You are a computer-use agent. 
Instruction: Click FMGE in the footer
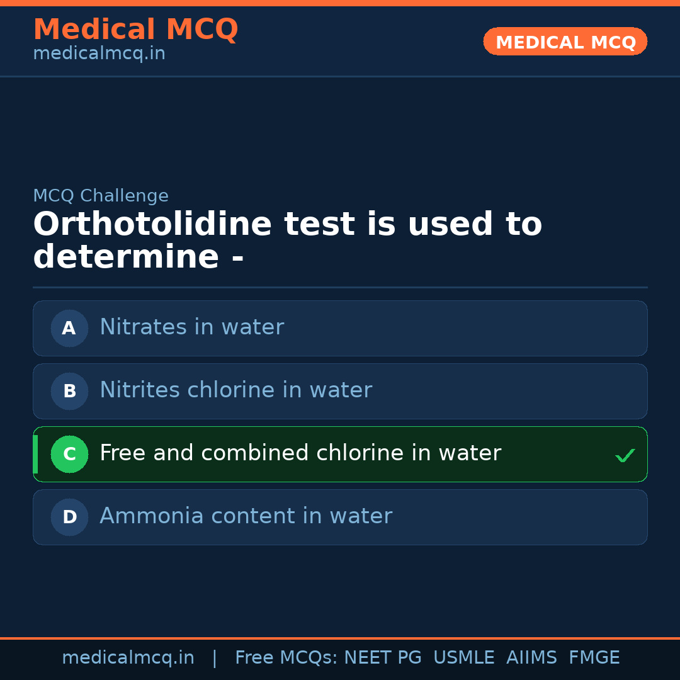[x=594, y=658]
